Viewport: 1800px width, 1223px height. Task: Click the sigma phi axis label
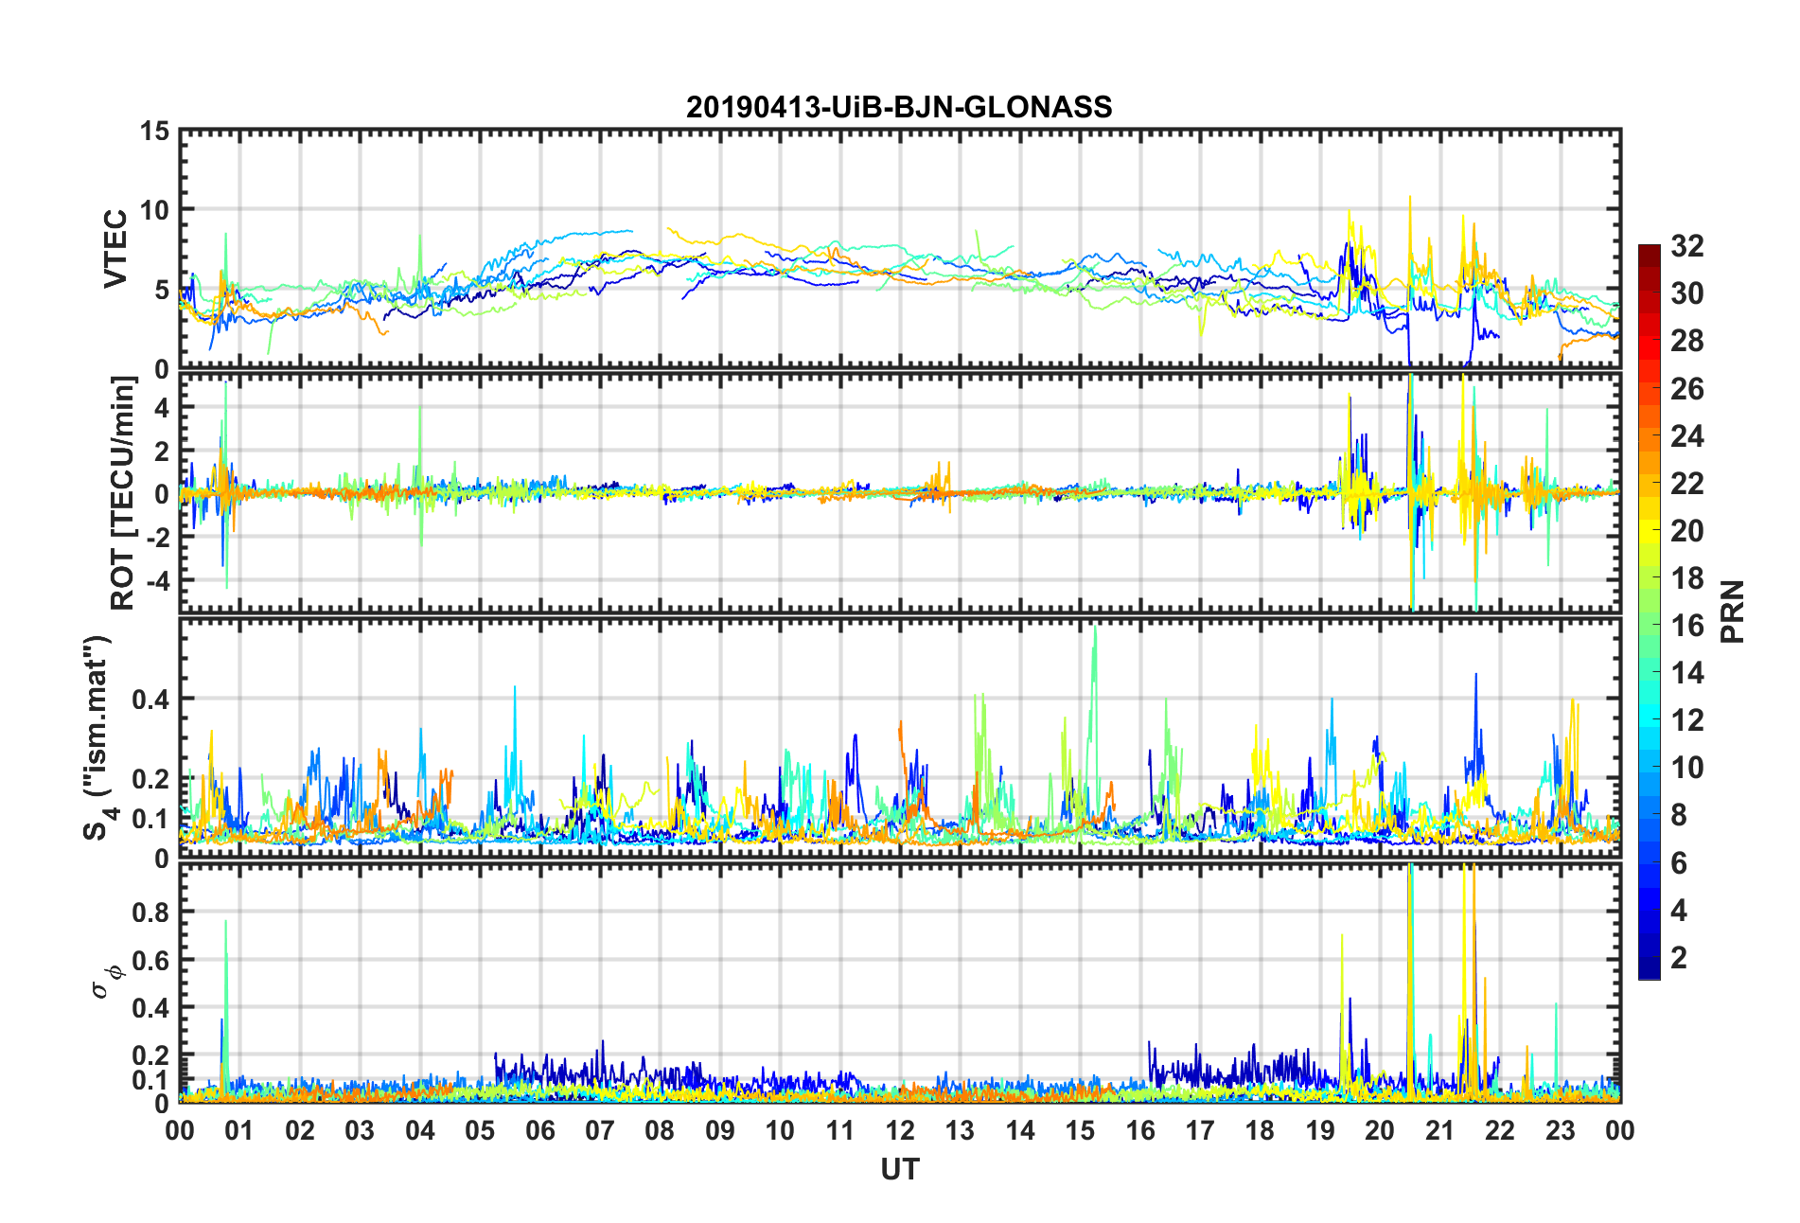106,981
